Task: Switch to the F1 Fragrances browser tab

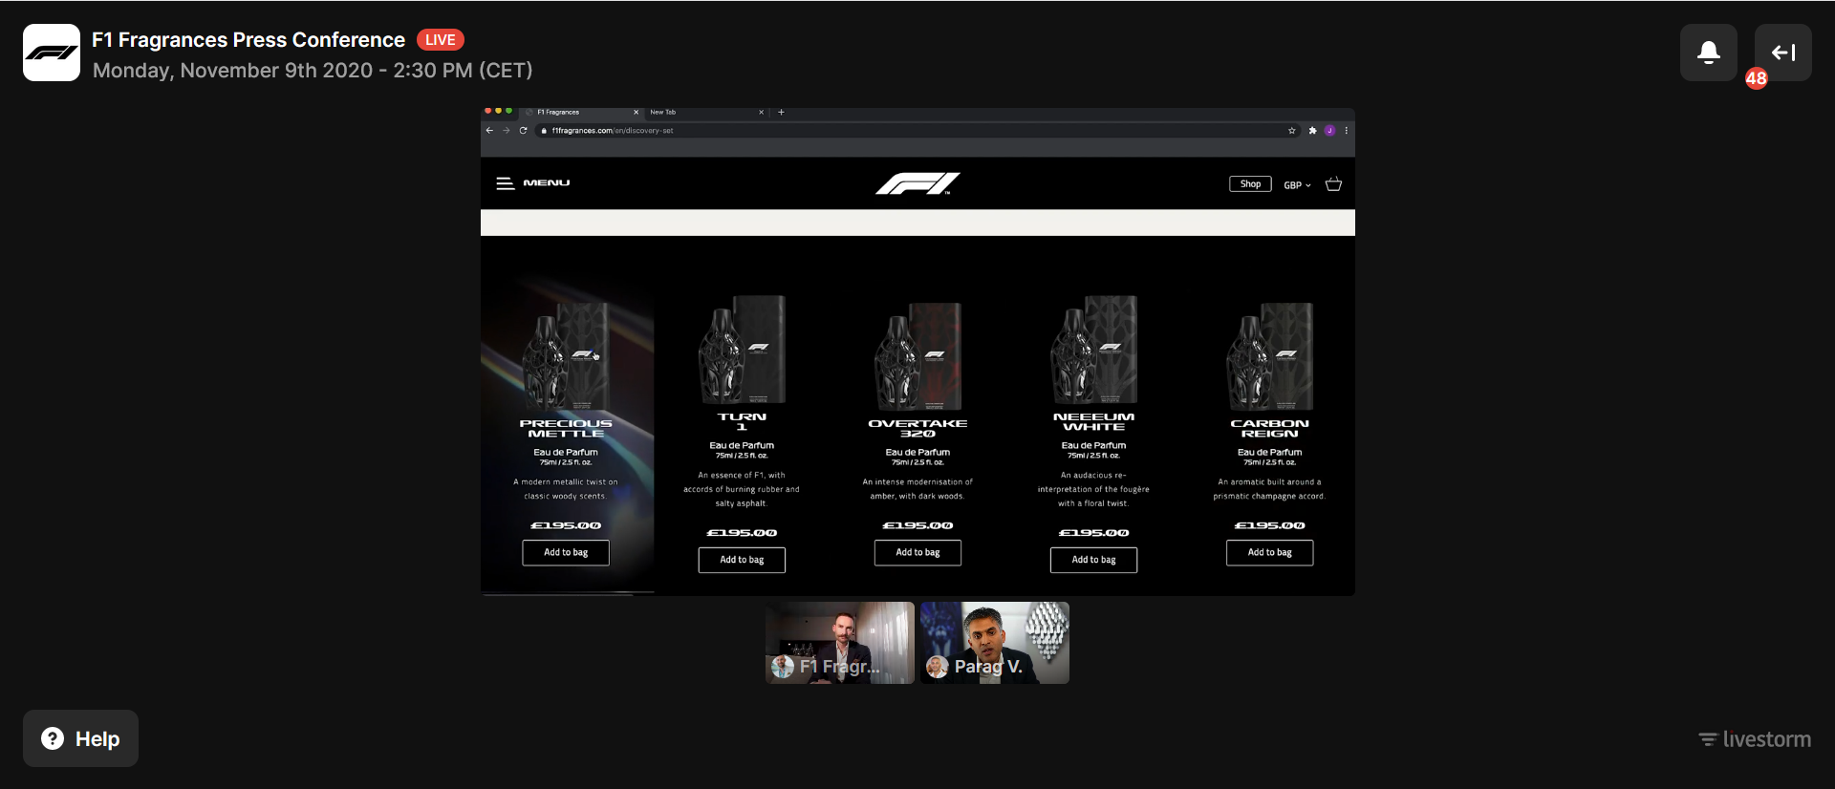Action: [583, 113]
